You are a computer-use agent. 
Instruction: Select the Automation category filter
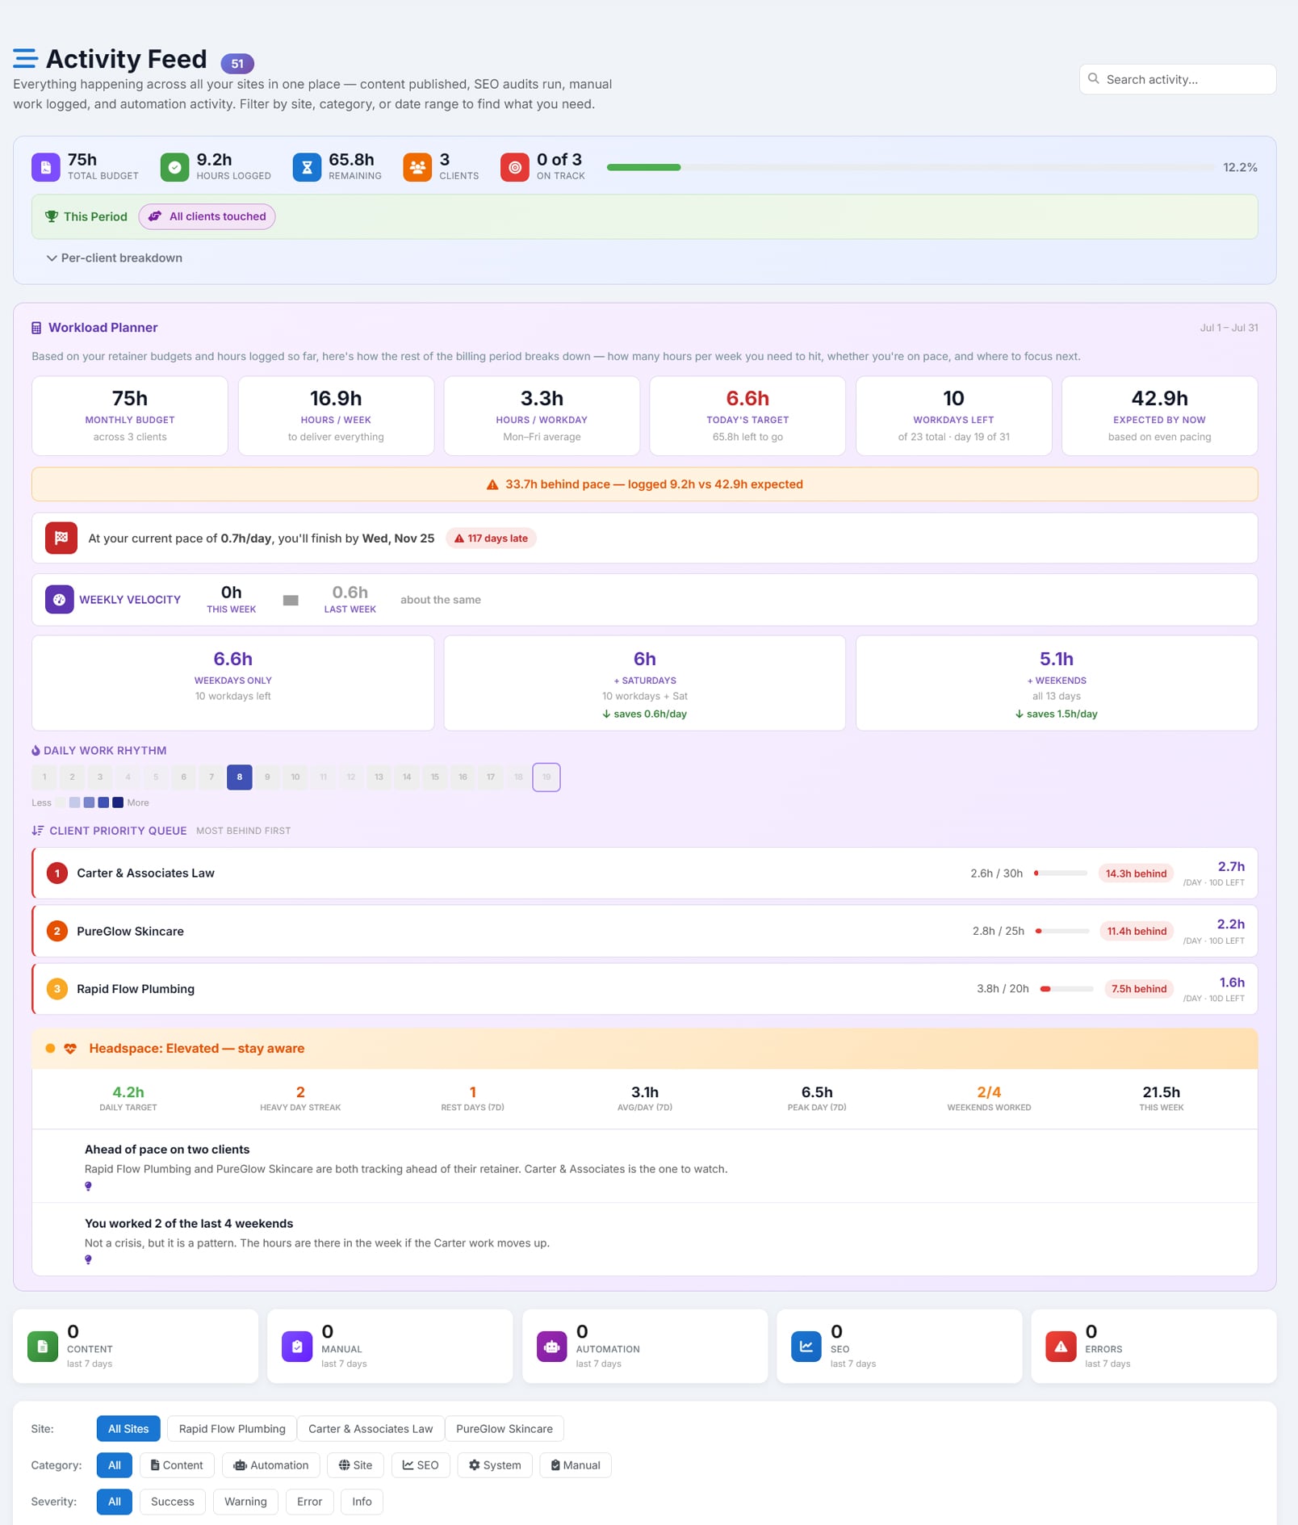pyautogui.click(x=271, y=1464)
